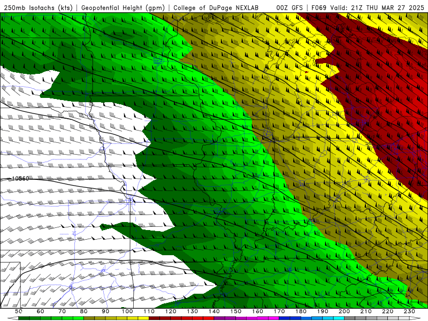Click the 80 value on the color scale
The height and width of the screenshot is (321, 428).
[x=84, y=311]
